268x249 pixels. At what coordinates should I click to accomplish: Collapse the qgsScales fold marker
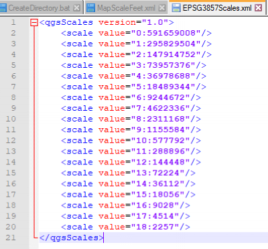pos(34,22)
